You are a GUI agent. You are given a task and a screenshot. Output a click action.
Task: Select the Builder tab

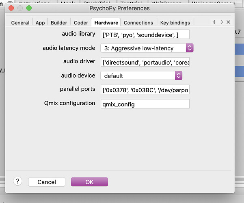[x=59, y=23]
